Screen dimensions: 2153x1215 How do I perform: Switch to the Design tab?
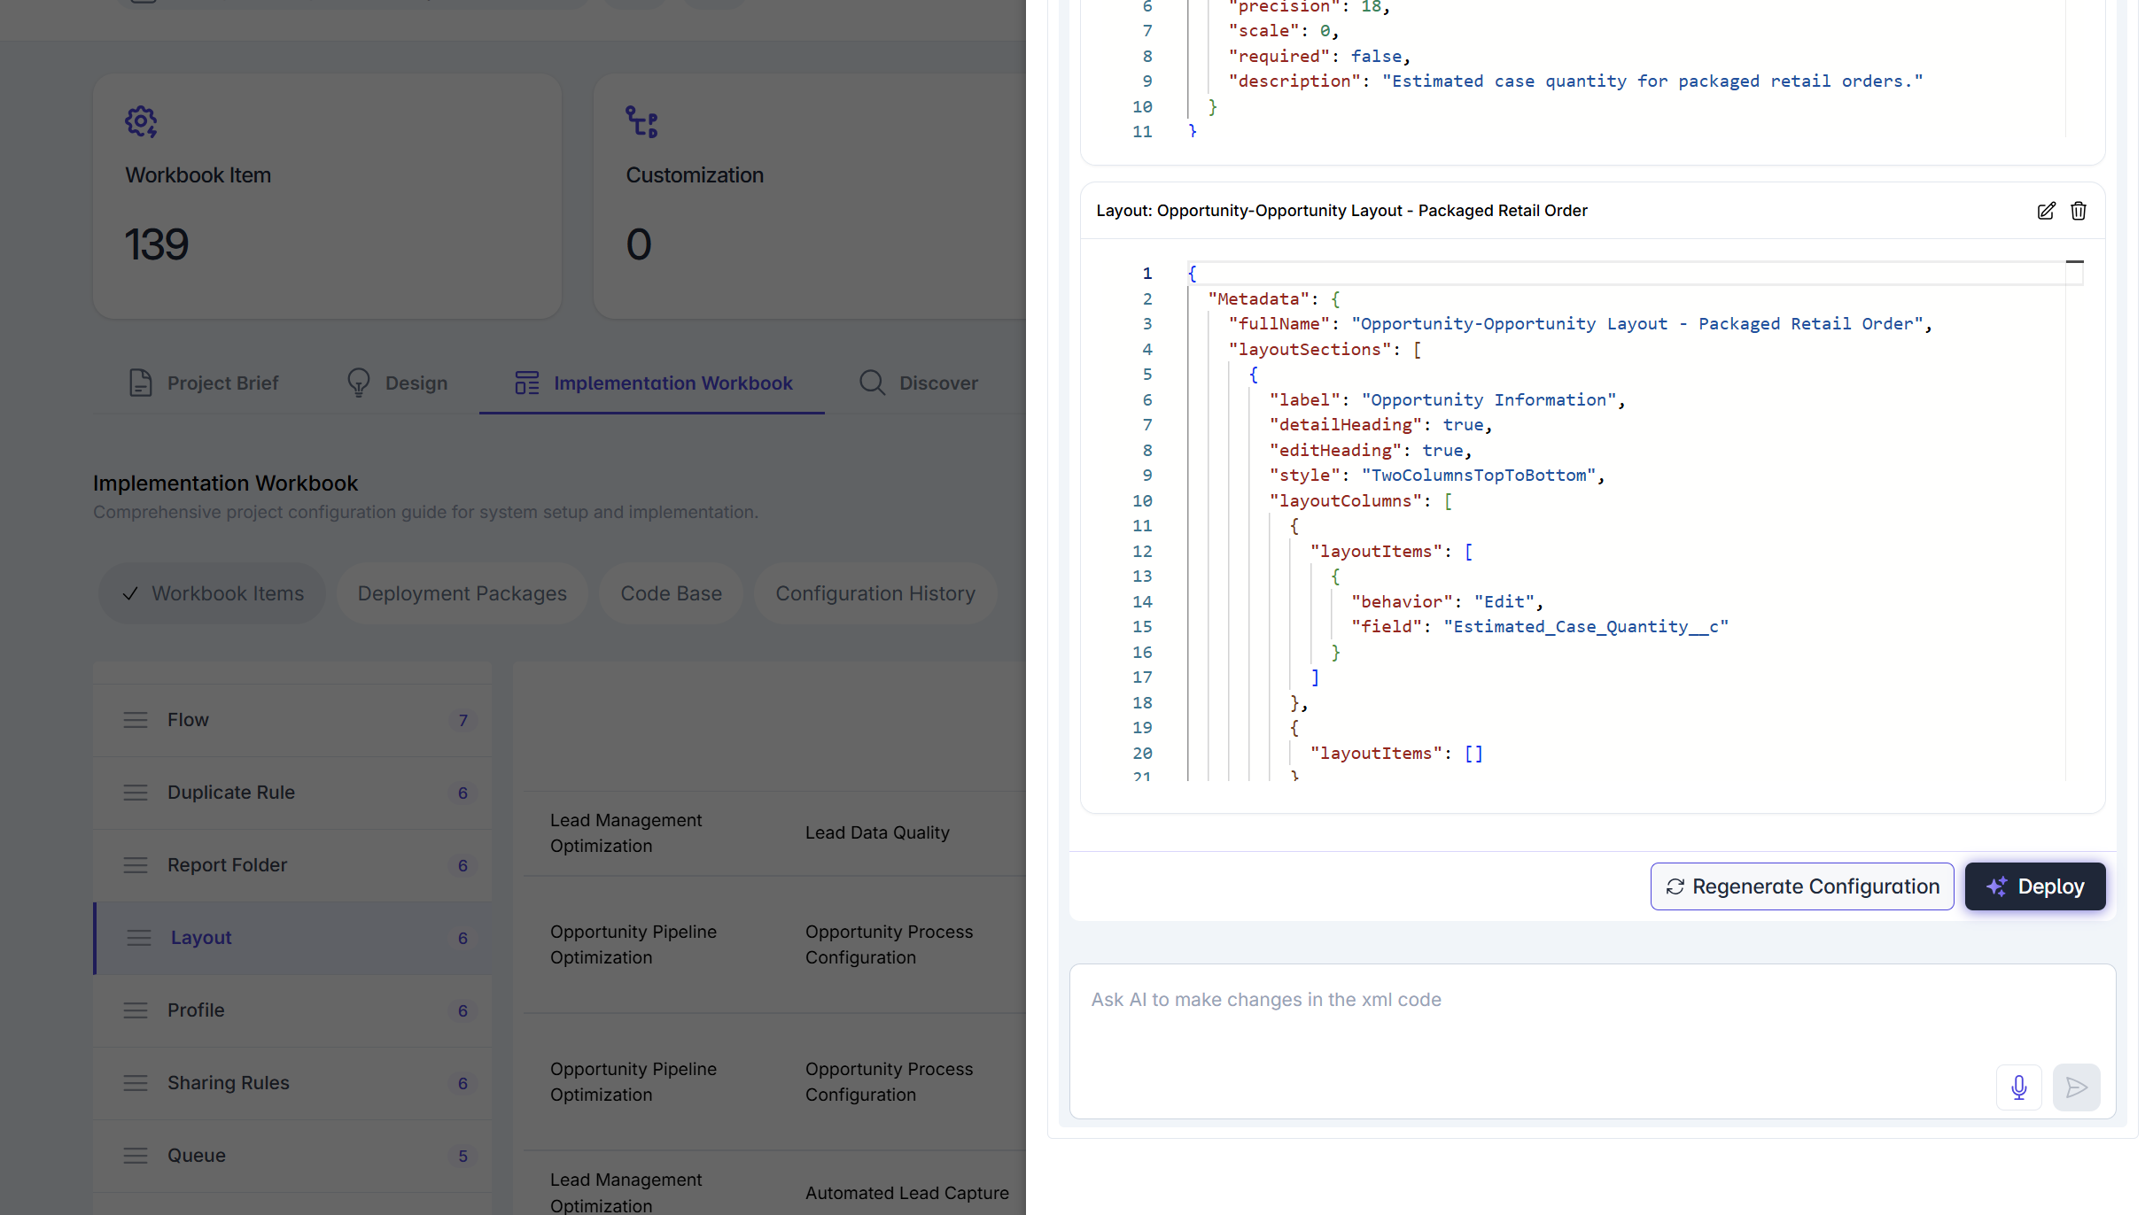tap(397, 383)
